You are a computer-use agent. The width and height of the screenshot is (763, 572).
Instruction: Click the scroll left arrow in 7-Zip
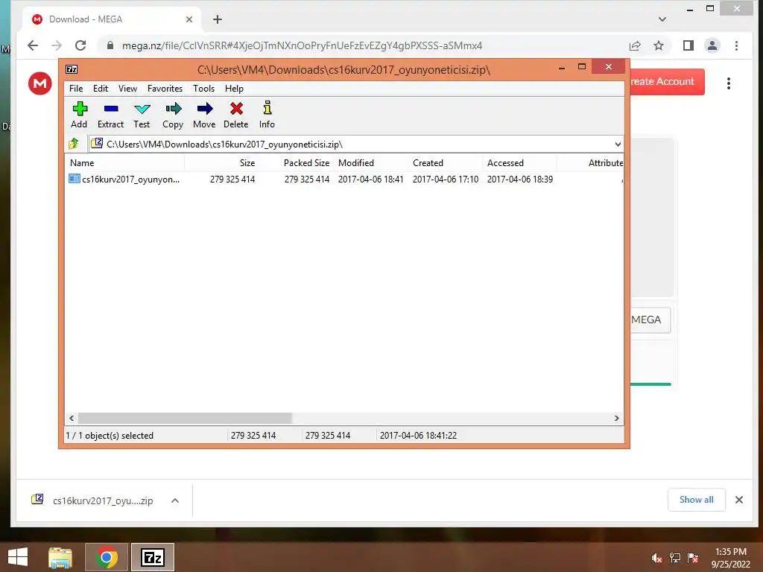click(72, 418)
